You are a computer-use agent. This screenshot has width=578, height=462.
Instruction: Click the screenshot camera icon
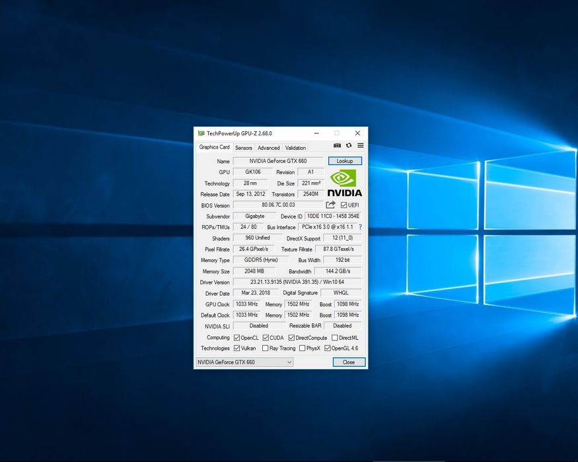coord(337,146)
